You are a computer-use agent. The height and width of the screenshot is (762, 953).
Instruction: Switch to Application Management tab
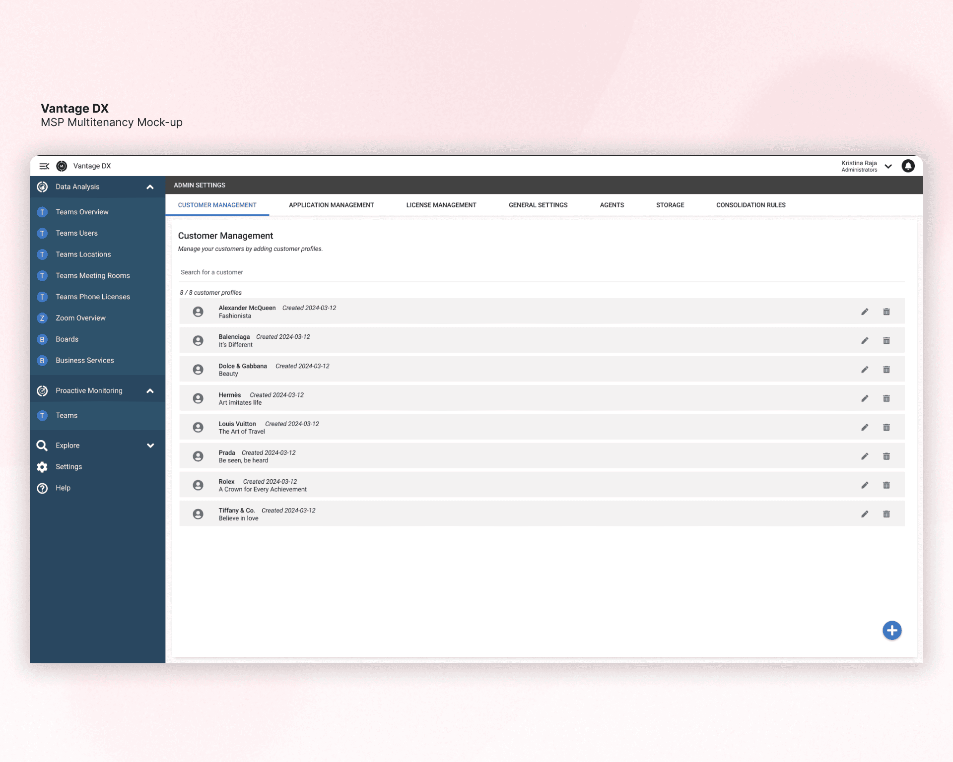(332, 205)
